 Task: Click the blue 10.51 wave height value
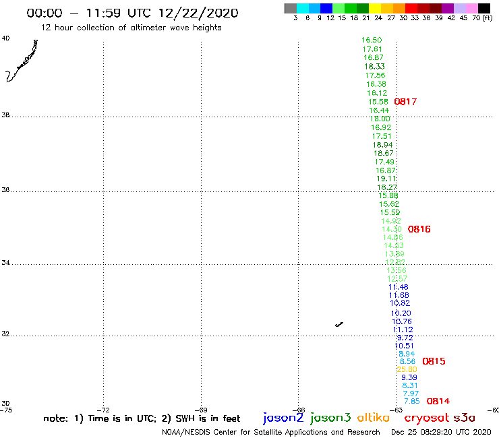point(405,346)
